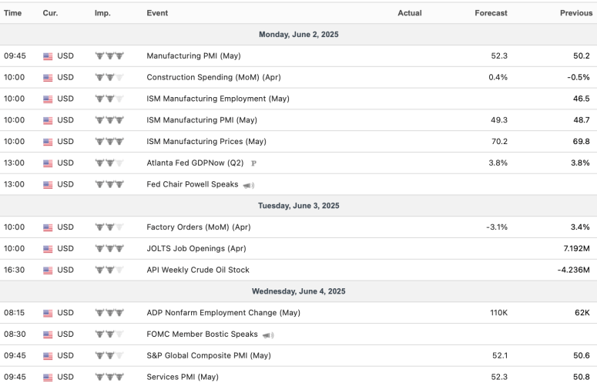
Task: Open the FOMC Member Bostic Speaks event
Action: tap(202, 334)
